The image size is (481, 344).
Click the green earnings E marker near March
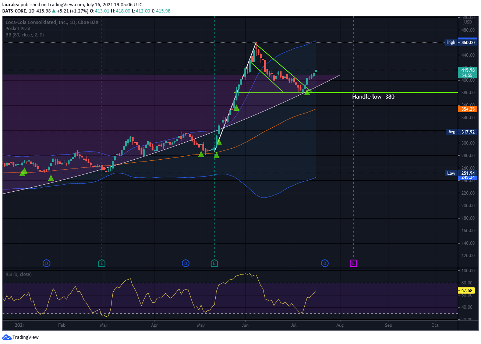102,263
